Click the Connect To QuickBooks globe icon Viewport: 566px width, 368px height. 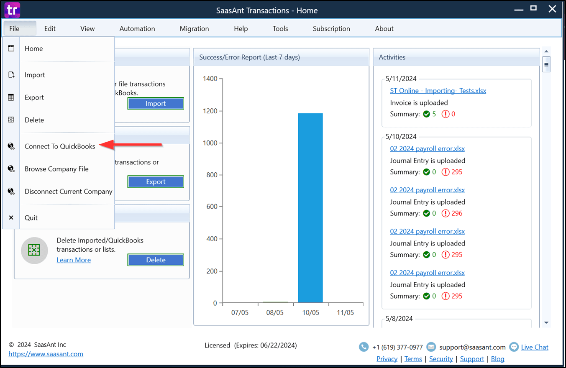[11, 146]
